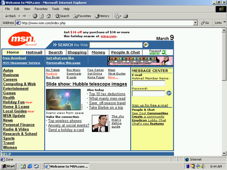Click the go button beside Password
Screen dimensions: 227x170
click(169, 93)
